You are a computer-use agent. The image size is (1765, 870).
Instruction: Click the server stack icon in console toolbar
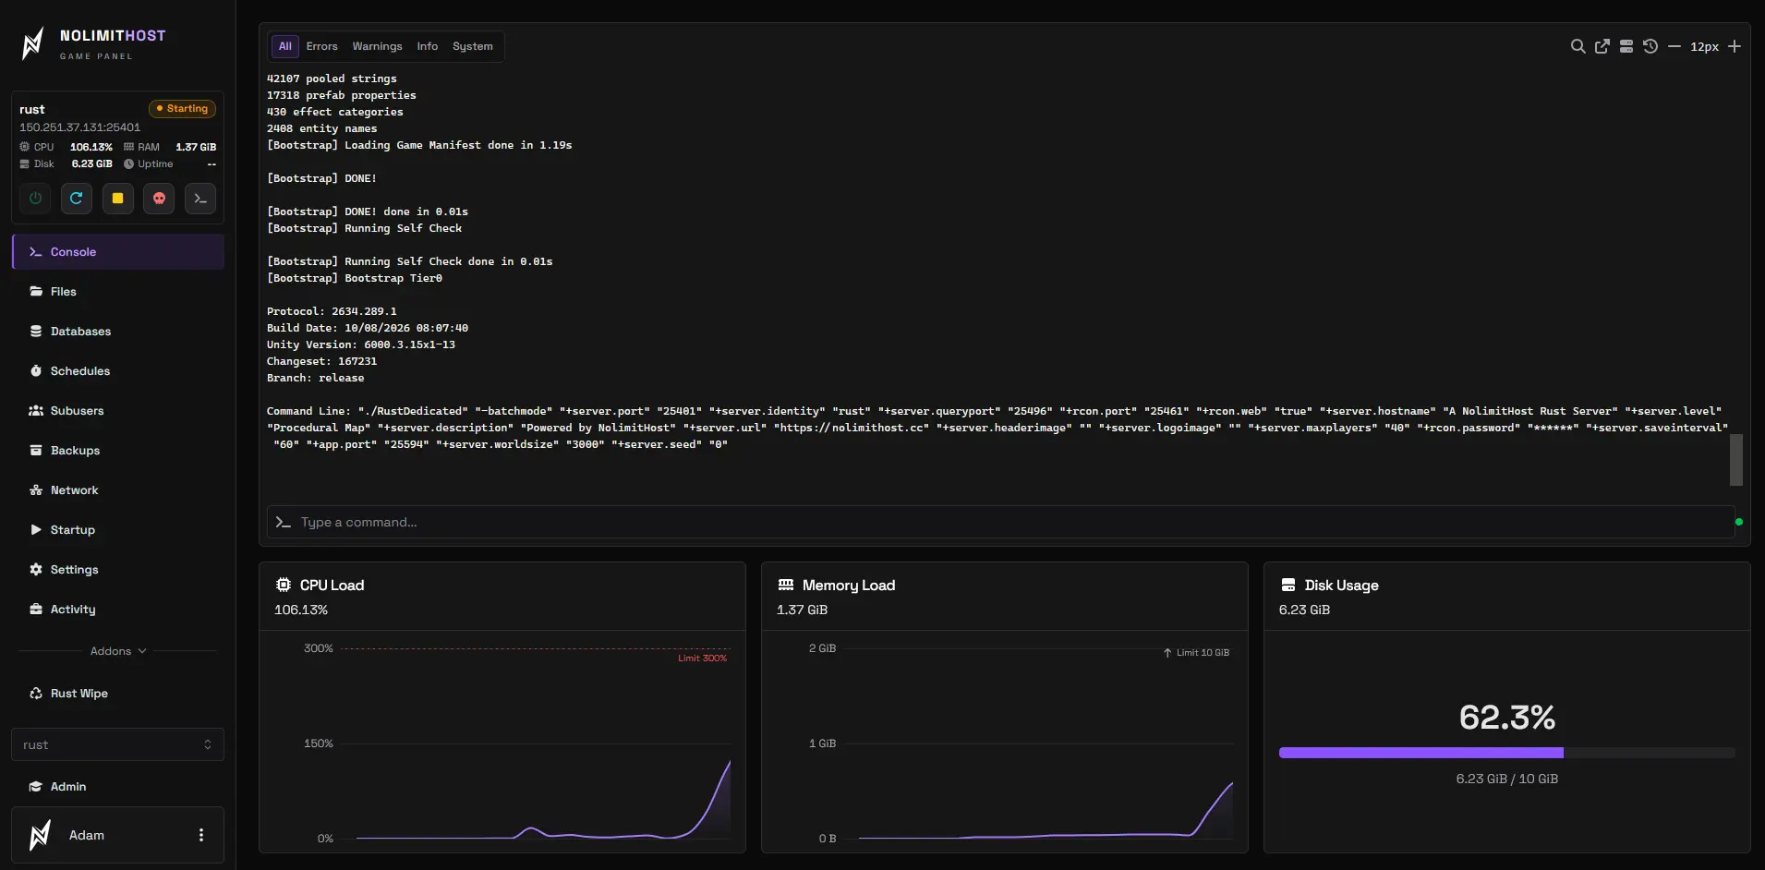[x=1626, y=46]
